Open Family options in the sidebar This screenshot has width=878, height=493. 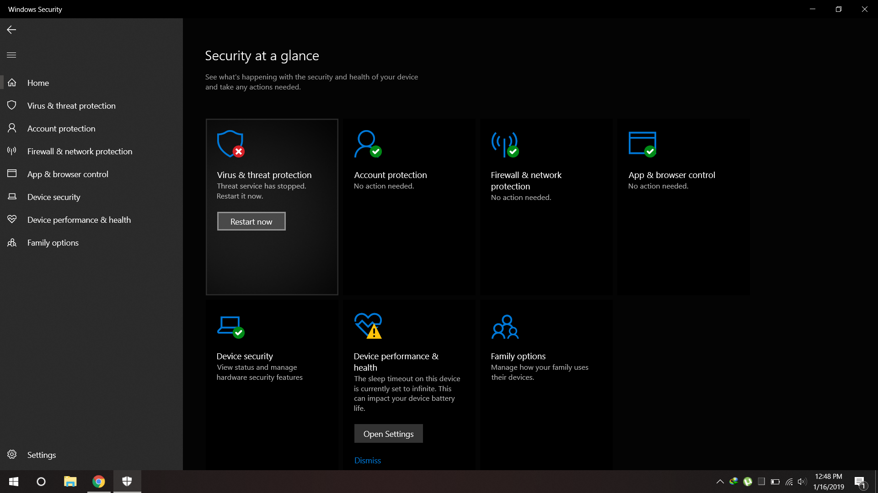click(91, 242)
